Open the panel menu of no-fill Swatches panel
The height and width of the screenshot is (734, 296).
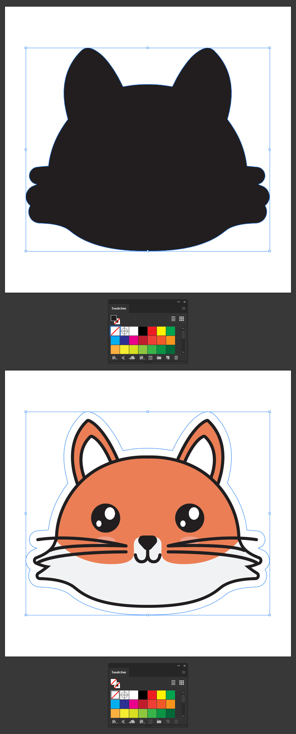[184, 672]
